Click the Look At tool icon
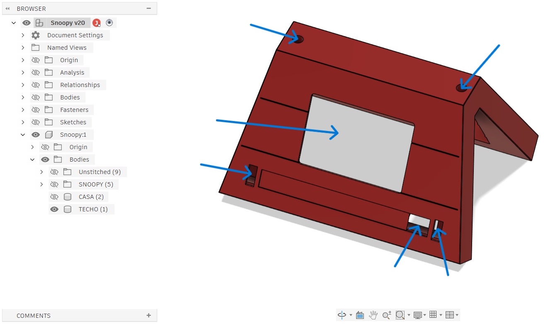This screenshot has width=548, height=324. point(360,315)
